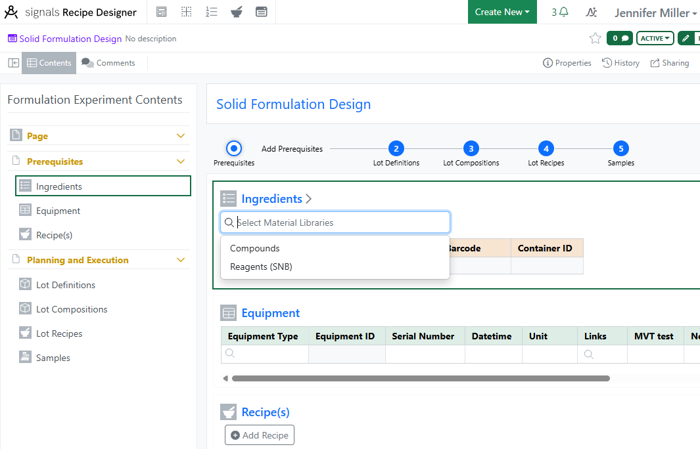
Task: Open the experiment card toolbar icon
Action: (262, 12)
